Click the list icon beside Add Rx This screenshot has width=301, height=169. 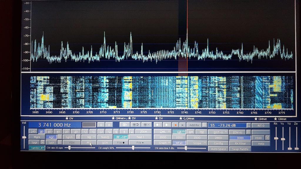click(204, 125)
